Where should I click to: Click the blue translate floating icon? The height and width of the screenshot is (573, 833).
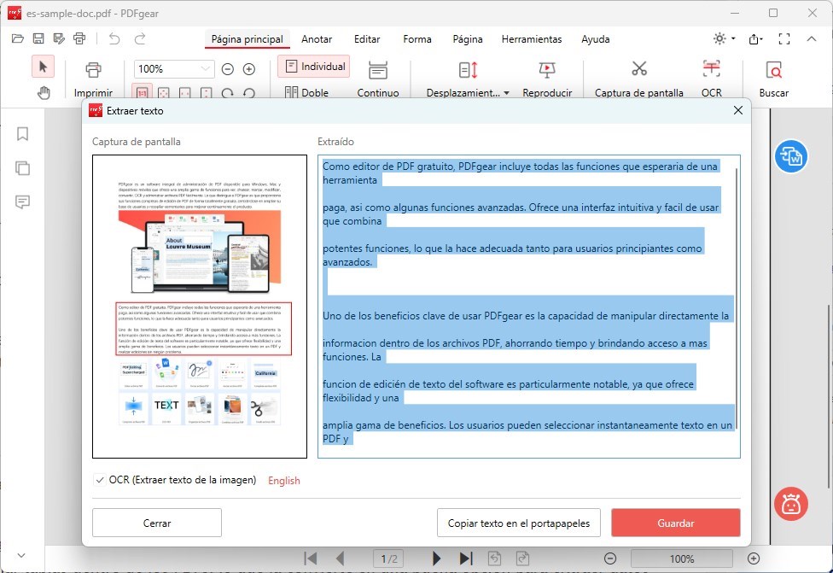[x=790, y=156]
